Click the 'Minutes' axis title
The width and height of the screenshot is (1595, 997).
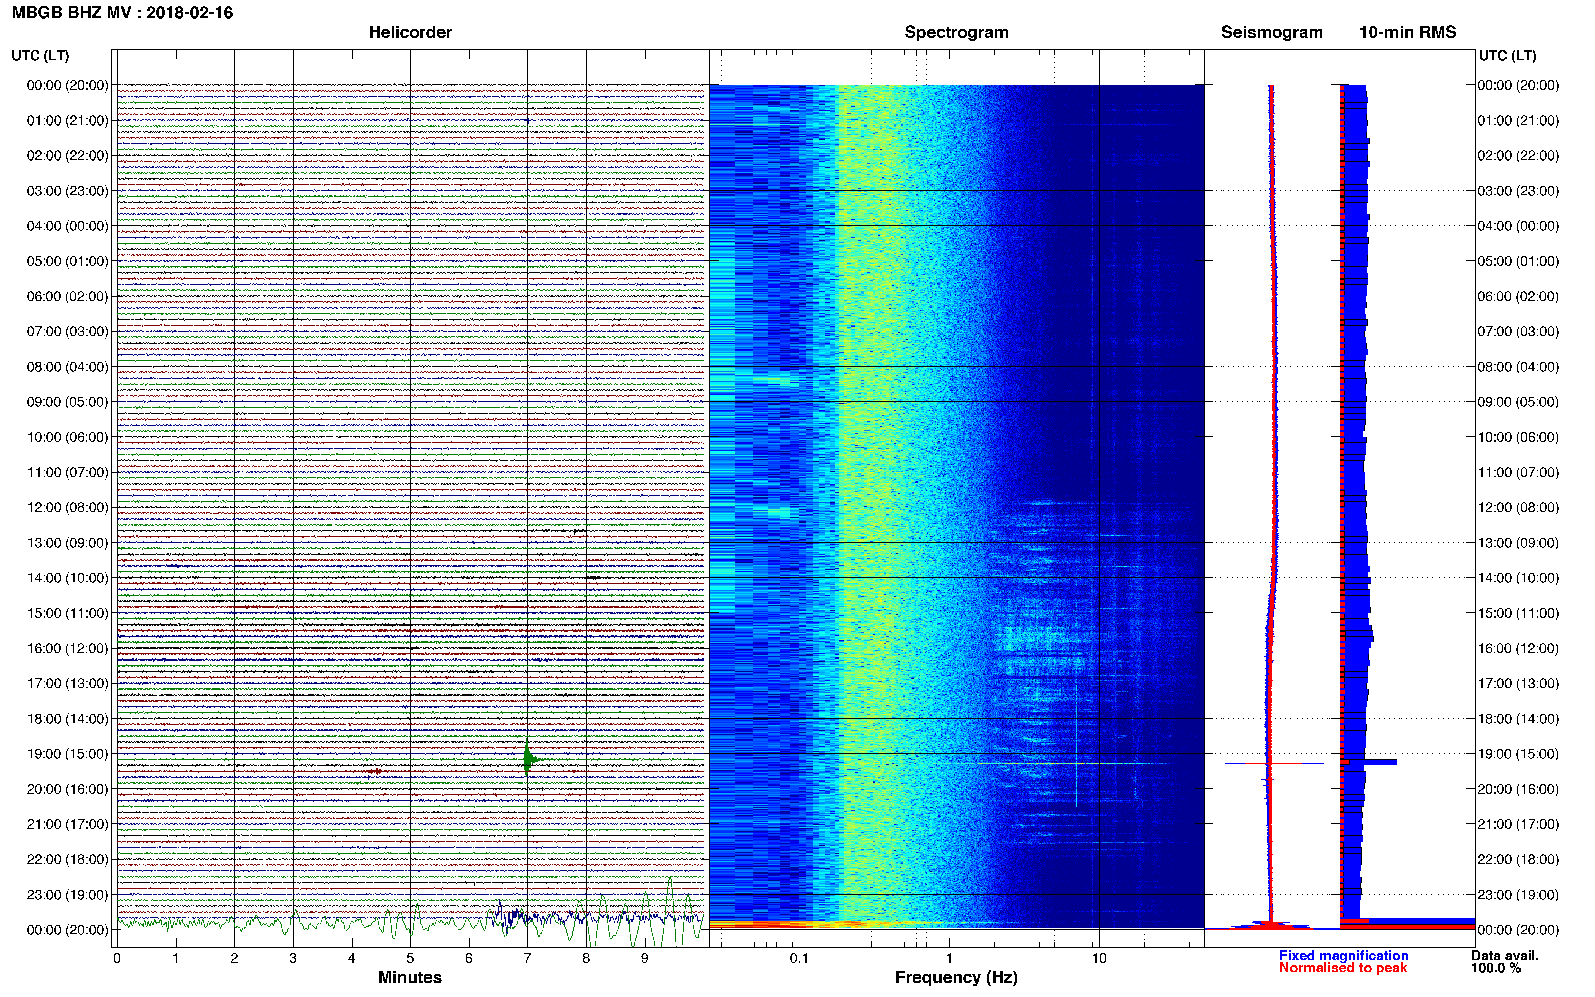(410, 977)
